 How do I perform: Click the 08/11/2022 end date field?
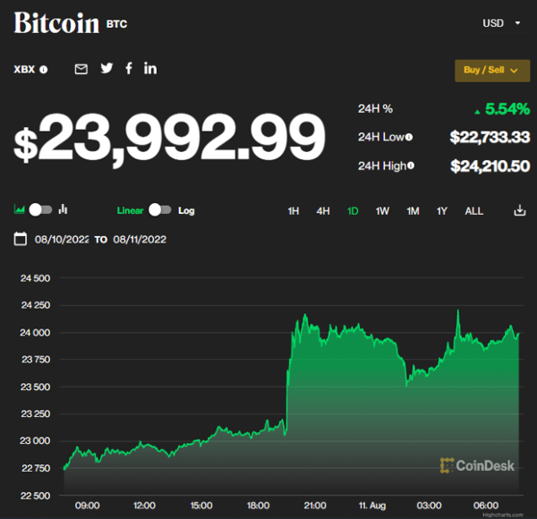[140, 239]
